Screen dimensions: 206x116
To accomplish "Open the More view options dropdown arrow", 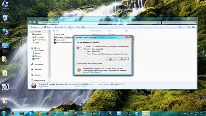I will click(x=183, y=27).
